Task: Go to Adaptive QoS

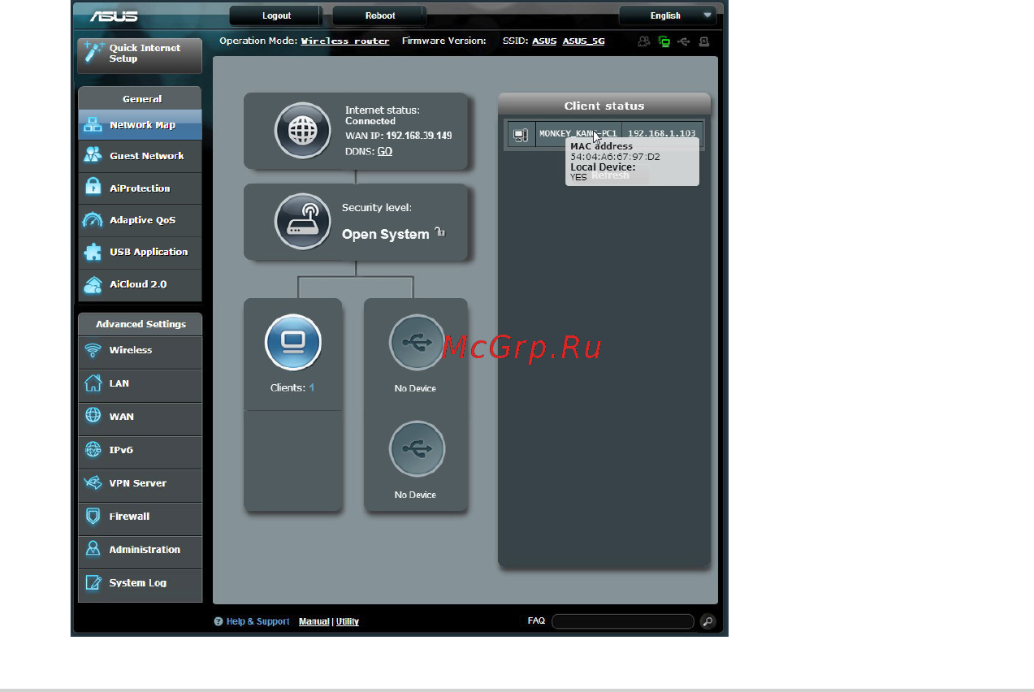Action: pos(140,220)
